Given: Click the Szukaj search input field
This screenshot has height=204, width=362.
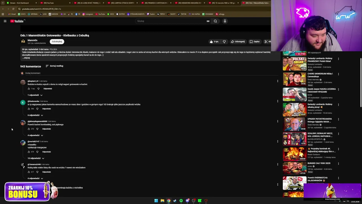Looking at the screenshot, I should 173,21.
